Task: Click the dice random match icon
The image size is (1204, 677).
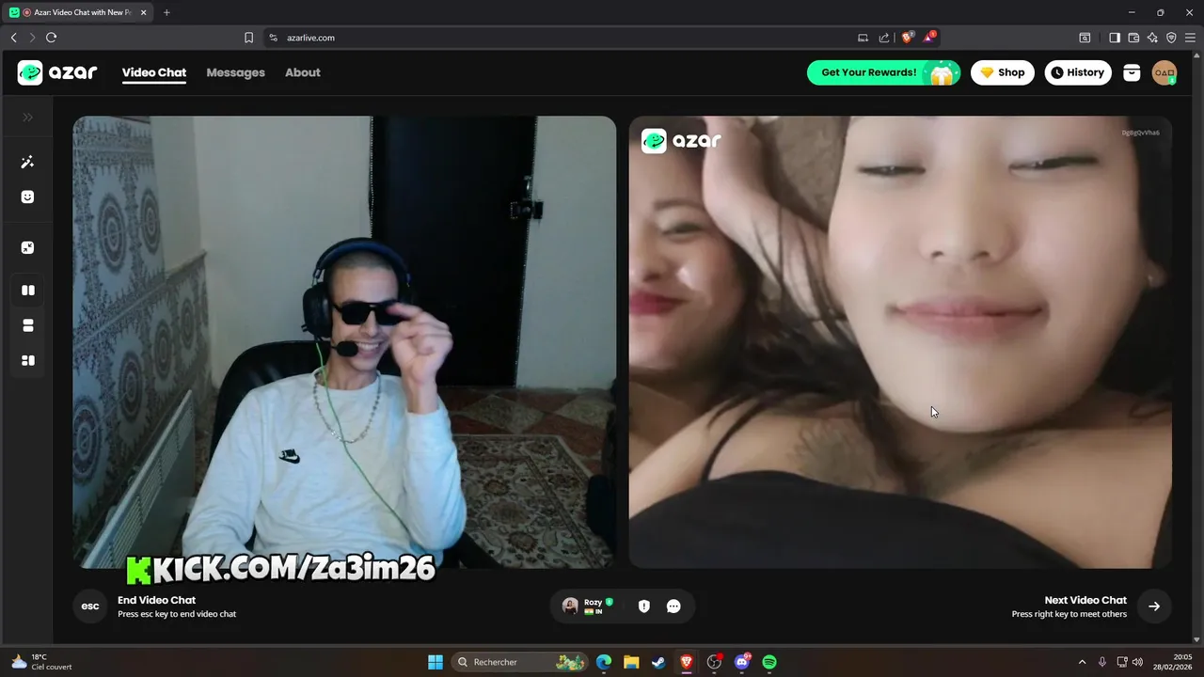Action: click(x=28, y=247)
